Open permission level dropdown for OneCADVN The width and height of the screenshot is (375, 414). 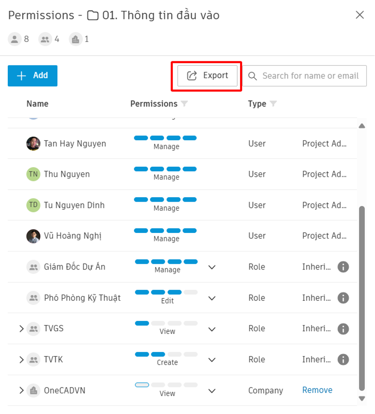212,391
